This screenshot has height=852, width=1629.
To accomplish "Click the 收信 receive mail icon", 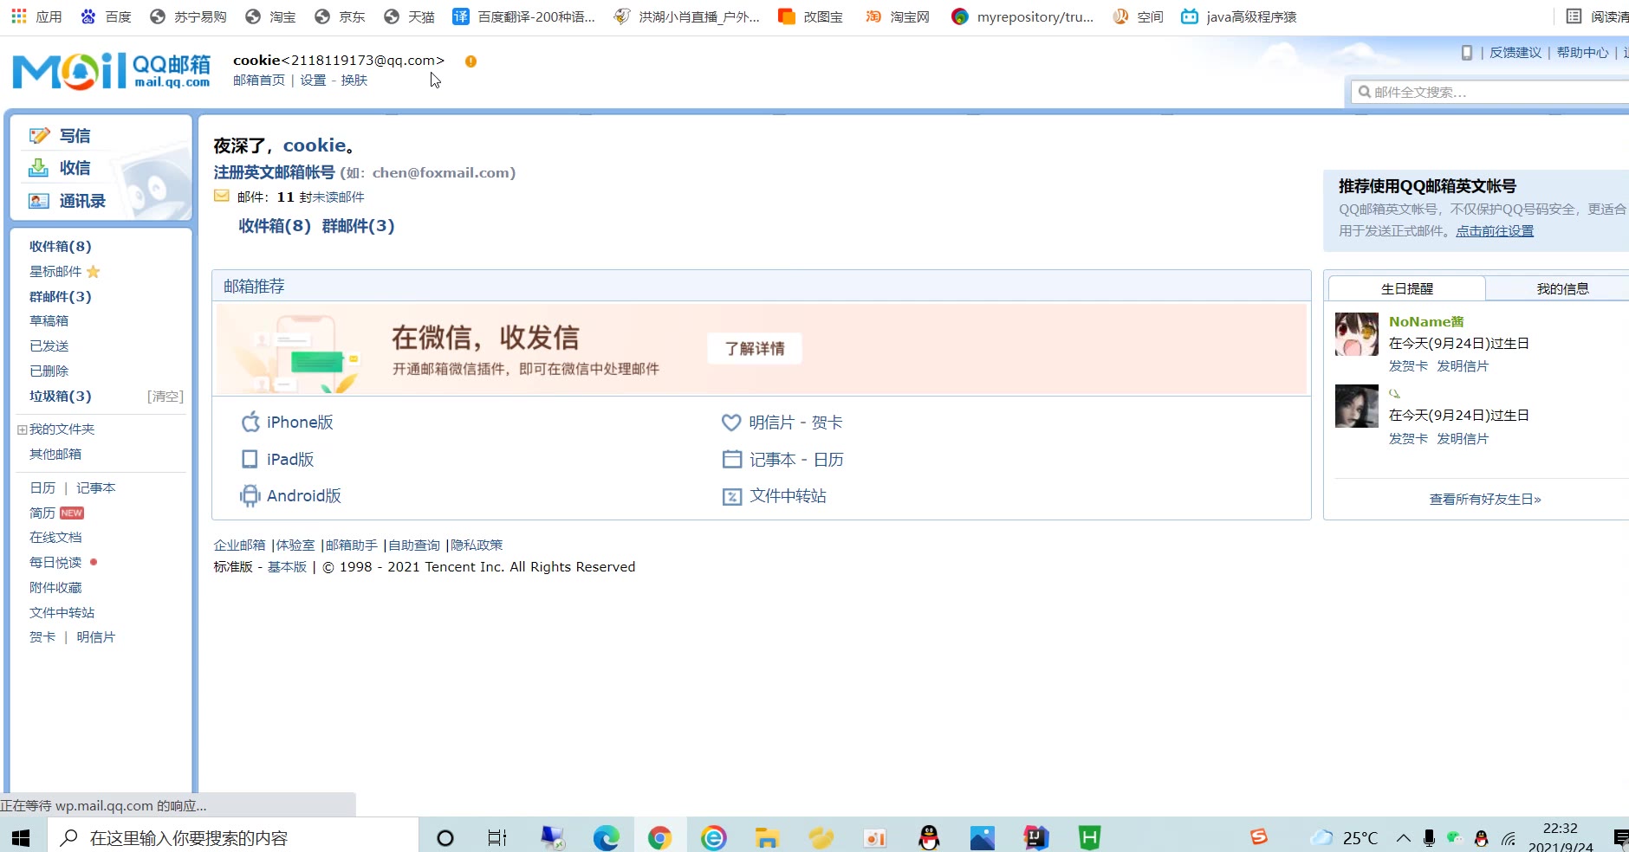I will point(39,168).
